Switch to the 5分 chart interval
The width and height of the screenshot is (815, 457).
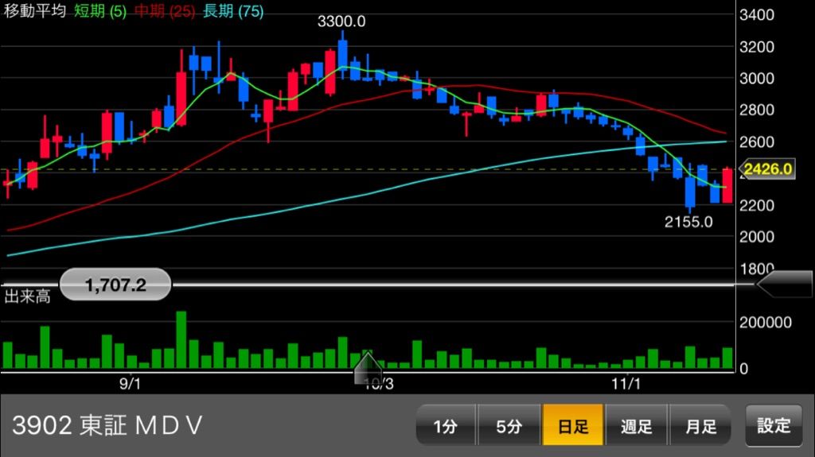click(509, 425)
